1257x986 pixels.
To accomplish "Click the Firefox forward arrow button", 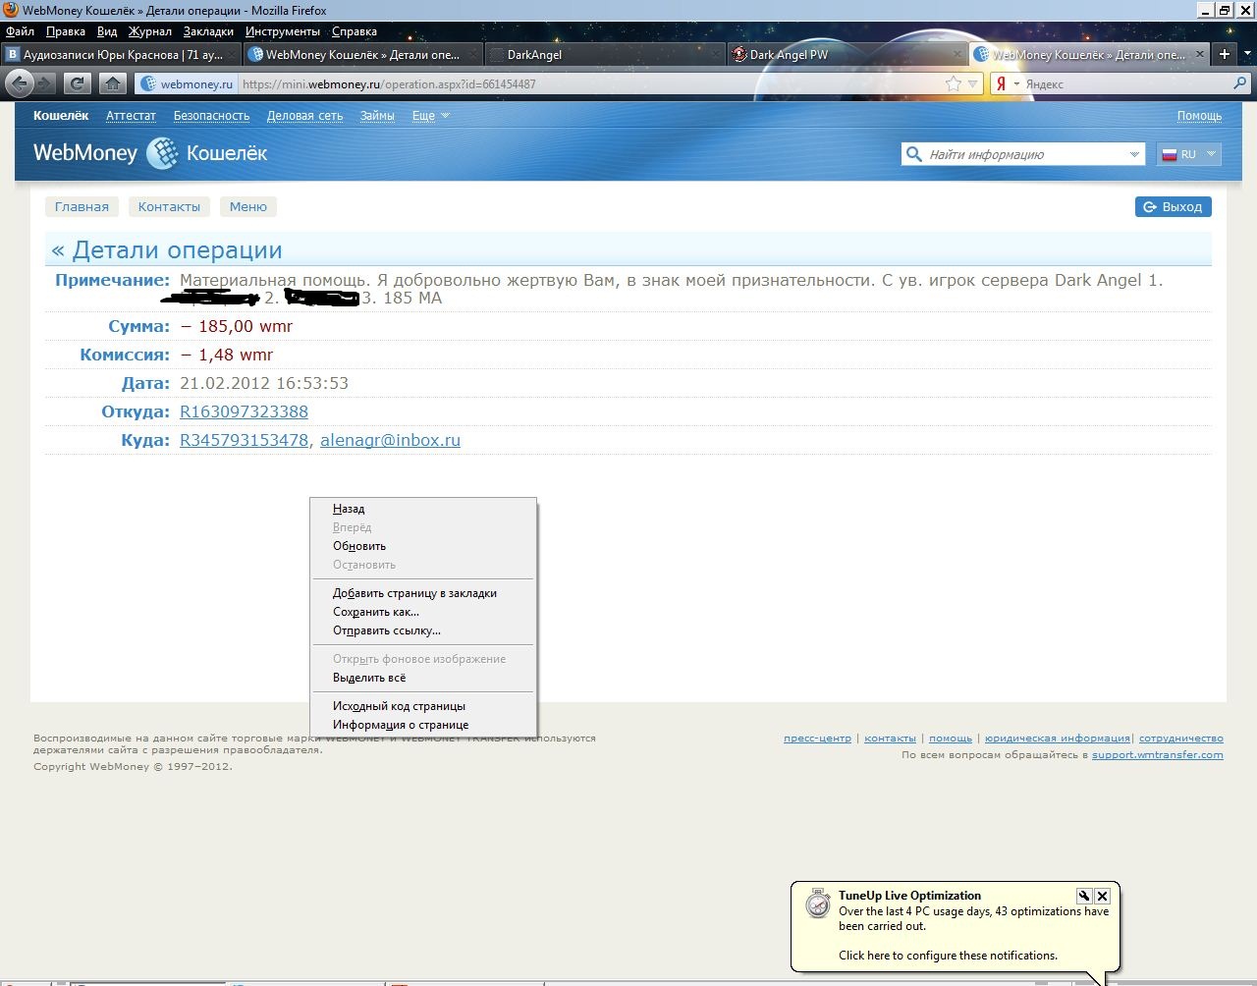I will (x=45, y=83).
